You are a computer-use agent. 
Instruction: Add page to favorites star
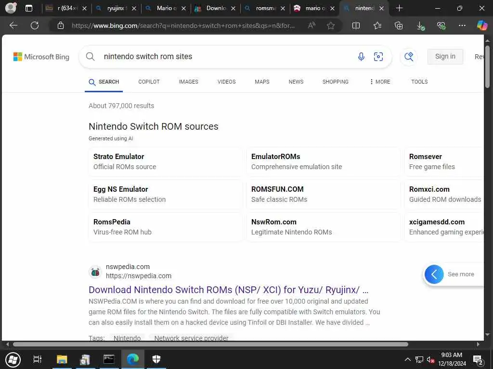(x=330, y=25)
